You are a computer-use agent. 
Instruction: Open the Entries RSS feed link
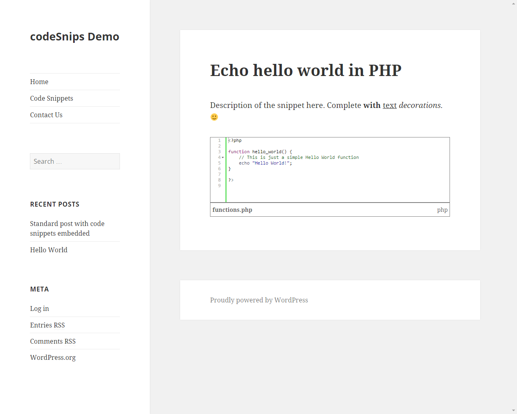(47, 325)
